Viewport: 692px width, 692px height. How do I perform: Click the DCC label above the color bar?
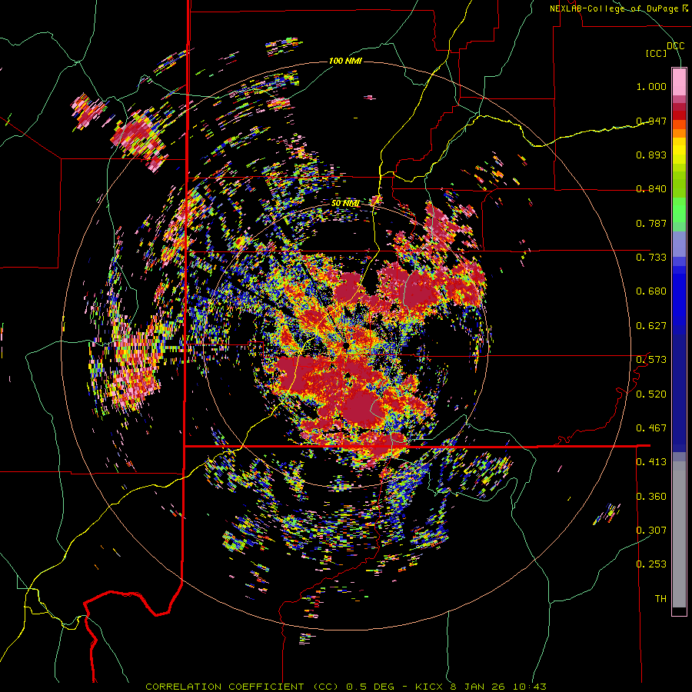(675, 46)
